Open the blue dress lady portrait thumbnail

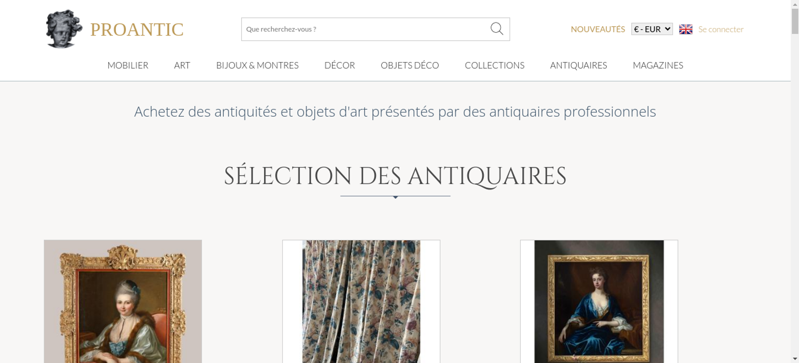[x=599, y=301]
